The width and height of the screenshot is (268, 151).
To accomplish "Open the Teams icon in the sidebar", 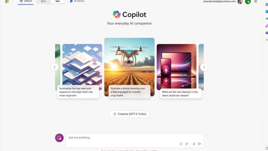I will click(267, 33).
